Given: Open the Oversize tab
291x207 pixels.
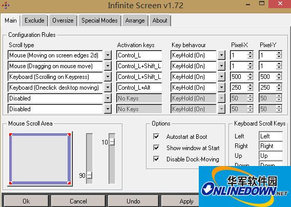Looking at the screenshot, I should 63,20.
